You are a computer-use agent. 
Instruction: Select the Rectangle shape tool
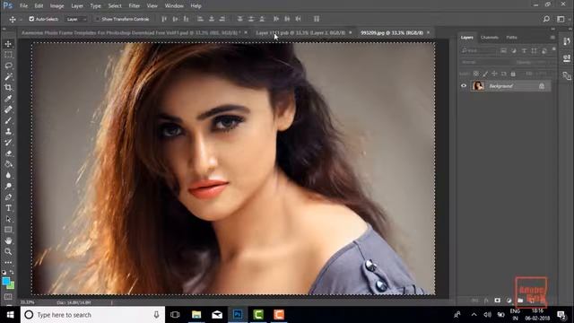coord(8,230)
